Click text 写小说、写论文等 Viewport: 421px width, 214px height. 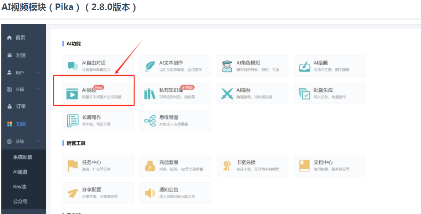coord(96,125)
